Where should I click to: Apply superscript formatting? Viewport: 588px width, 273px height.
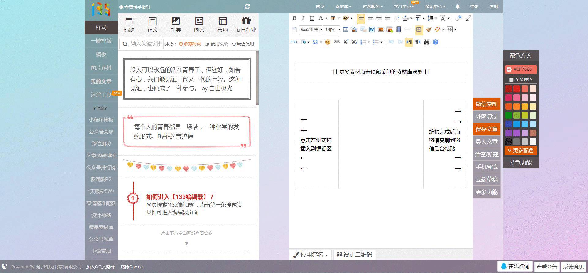[x=346, y=42]
